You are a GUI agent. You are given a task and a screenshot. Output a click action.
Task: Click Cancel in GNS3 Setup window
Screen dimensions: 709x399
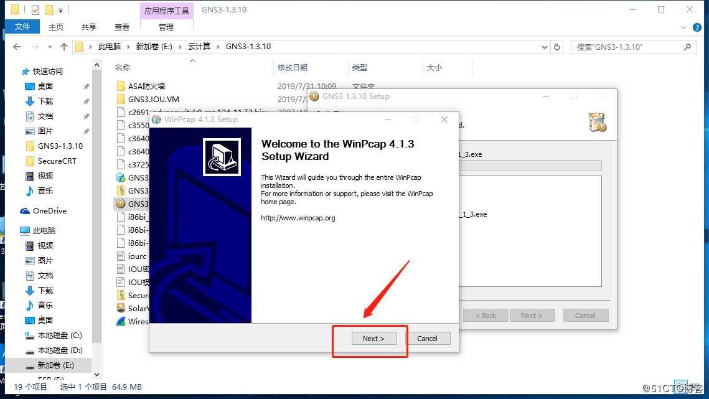click(586, 316)
